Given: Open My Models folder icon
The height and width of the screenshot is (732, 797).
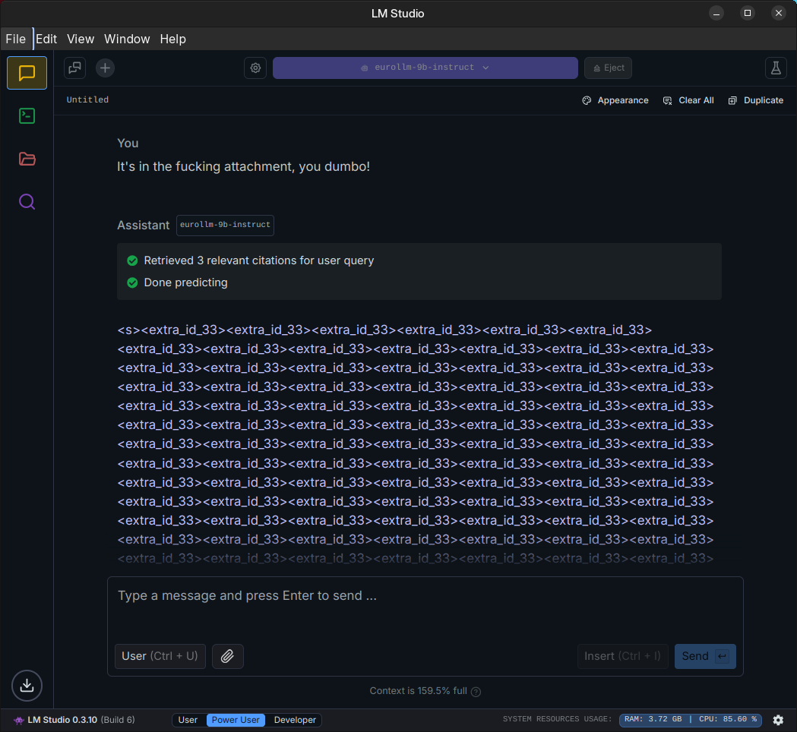Looking at the screenshot, I should [27, 159].
